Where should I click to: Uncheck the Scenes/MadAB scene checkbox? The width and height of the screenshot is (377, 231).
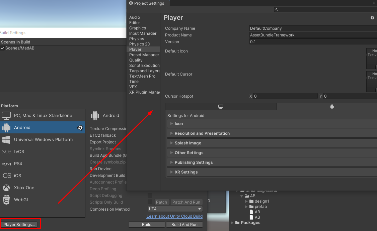[3, 48]
